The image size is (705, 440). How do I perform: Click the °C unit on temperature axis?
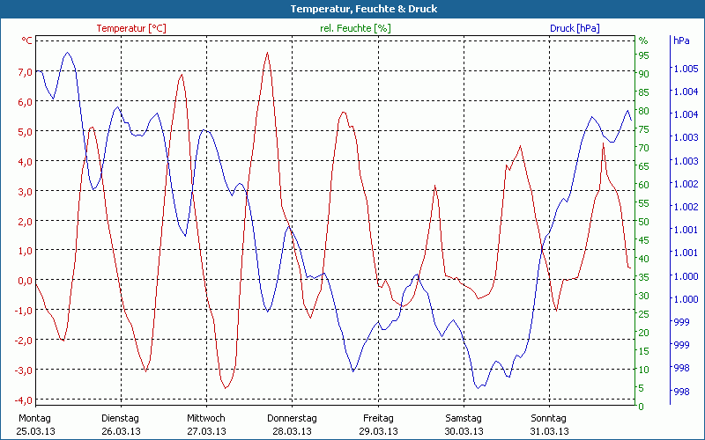pyautogui.click(x=26, y=40)
